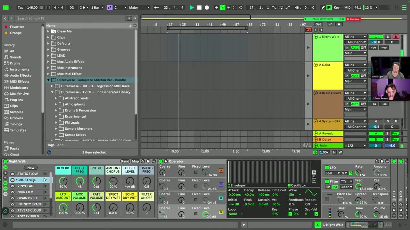The width and height of the screenshot is (410, 230).
Task: Toggle Draw Mode pencil
Action: 323,7
